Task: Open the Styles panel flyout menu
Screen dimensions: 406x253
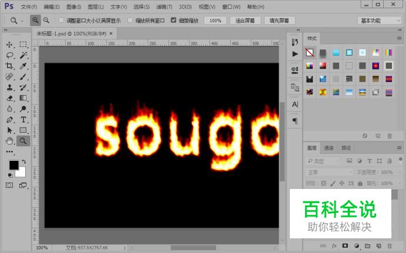Action: (x=400, y=38)
